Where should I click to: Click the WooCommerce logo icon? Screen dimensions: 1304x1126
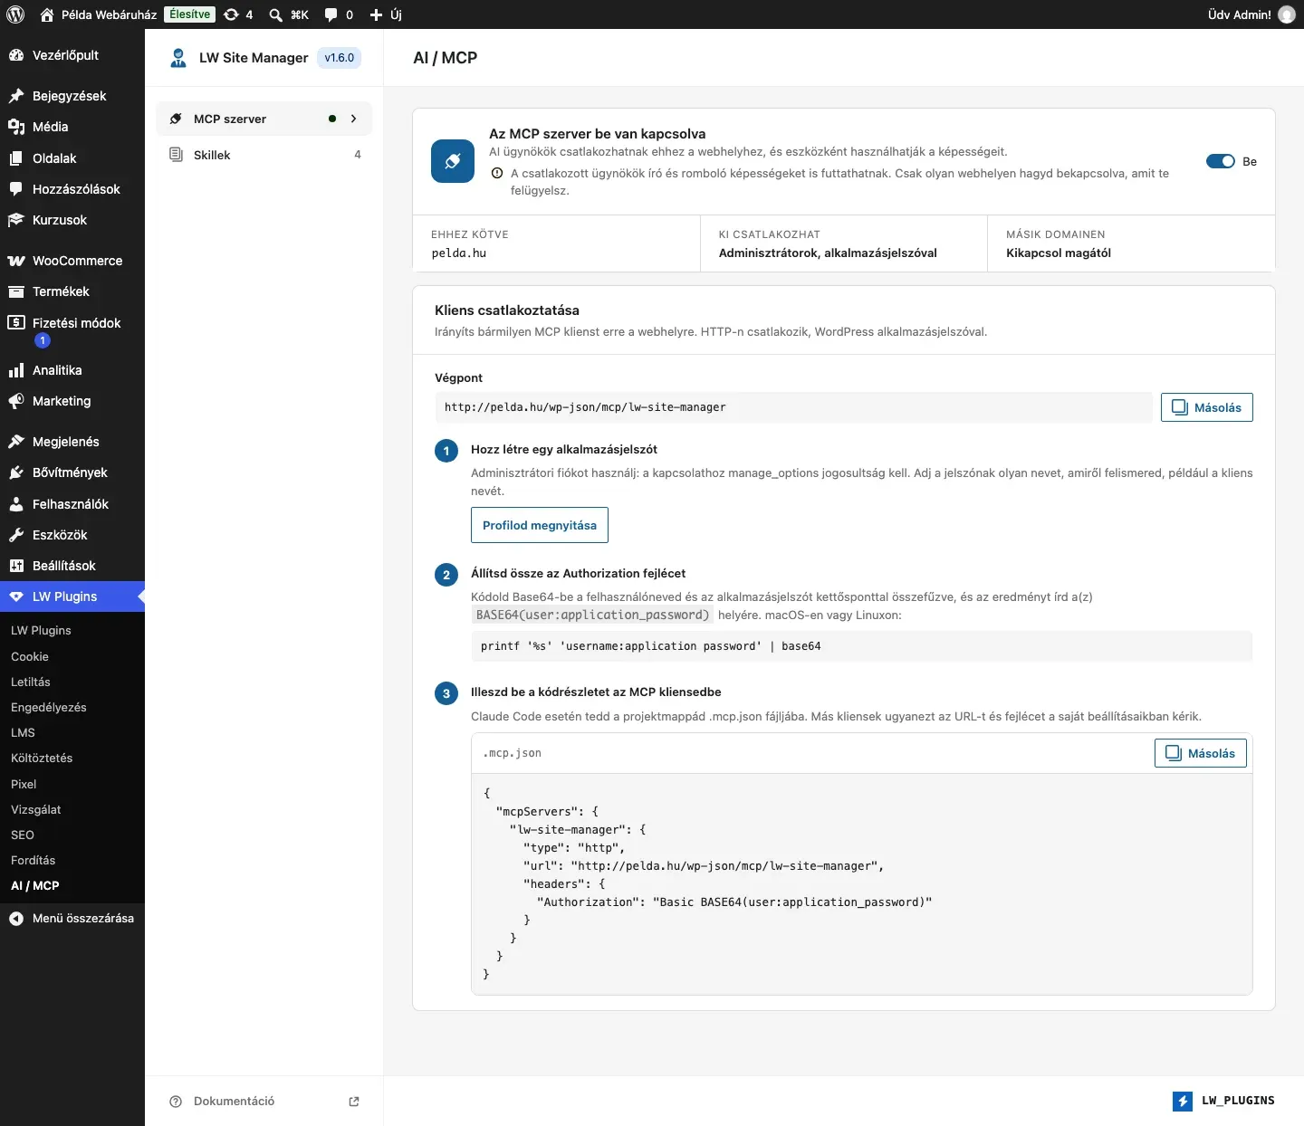tap(16, 261)
